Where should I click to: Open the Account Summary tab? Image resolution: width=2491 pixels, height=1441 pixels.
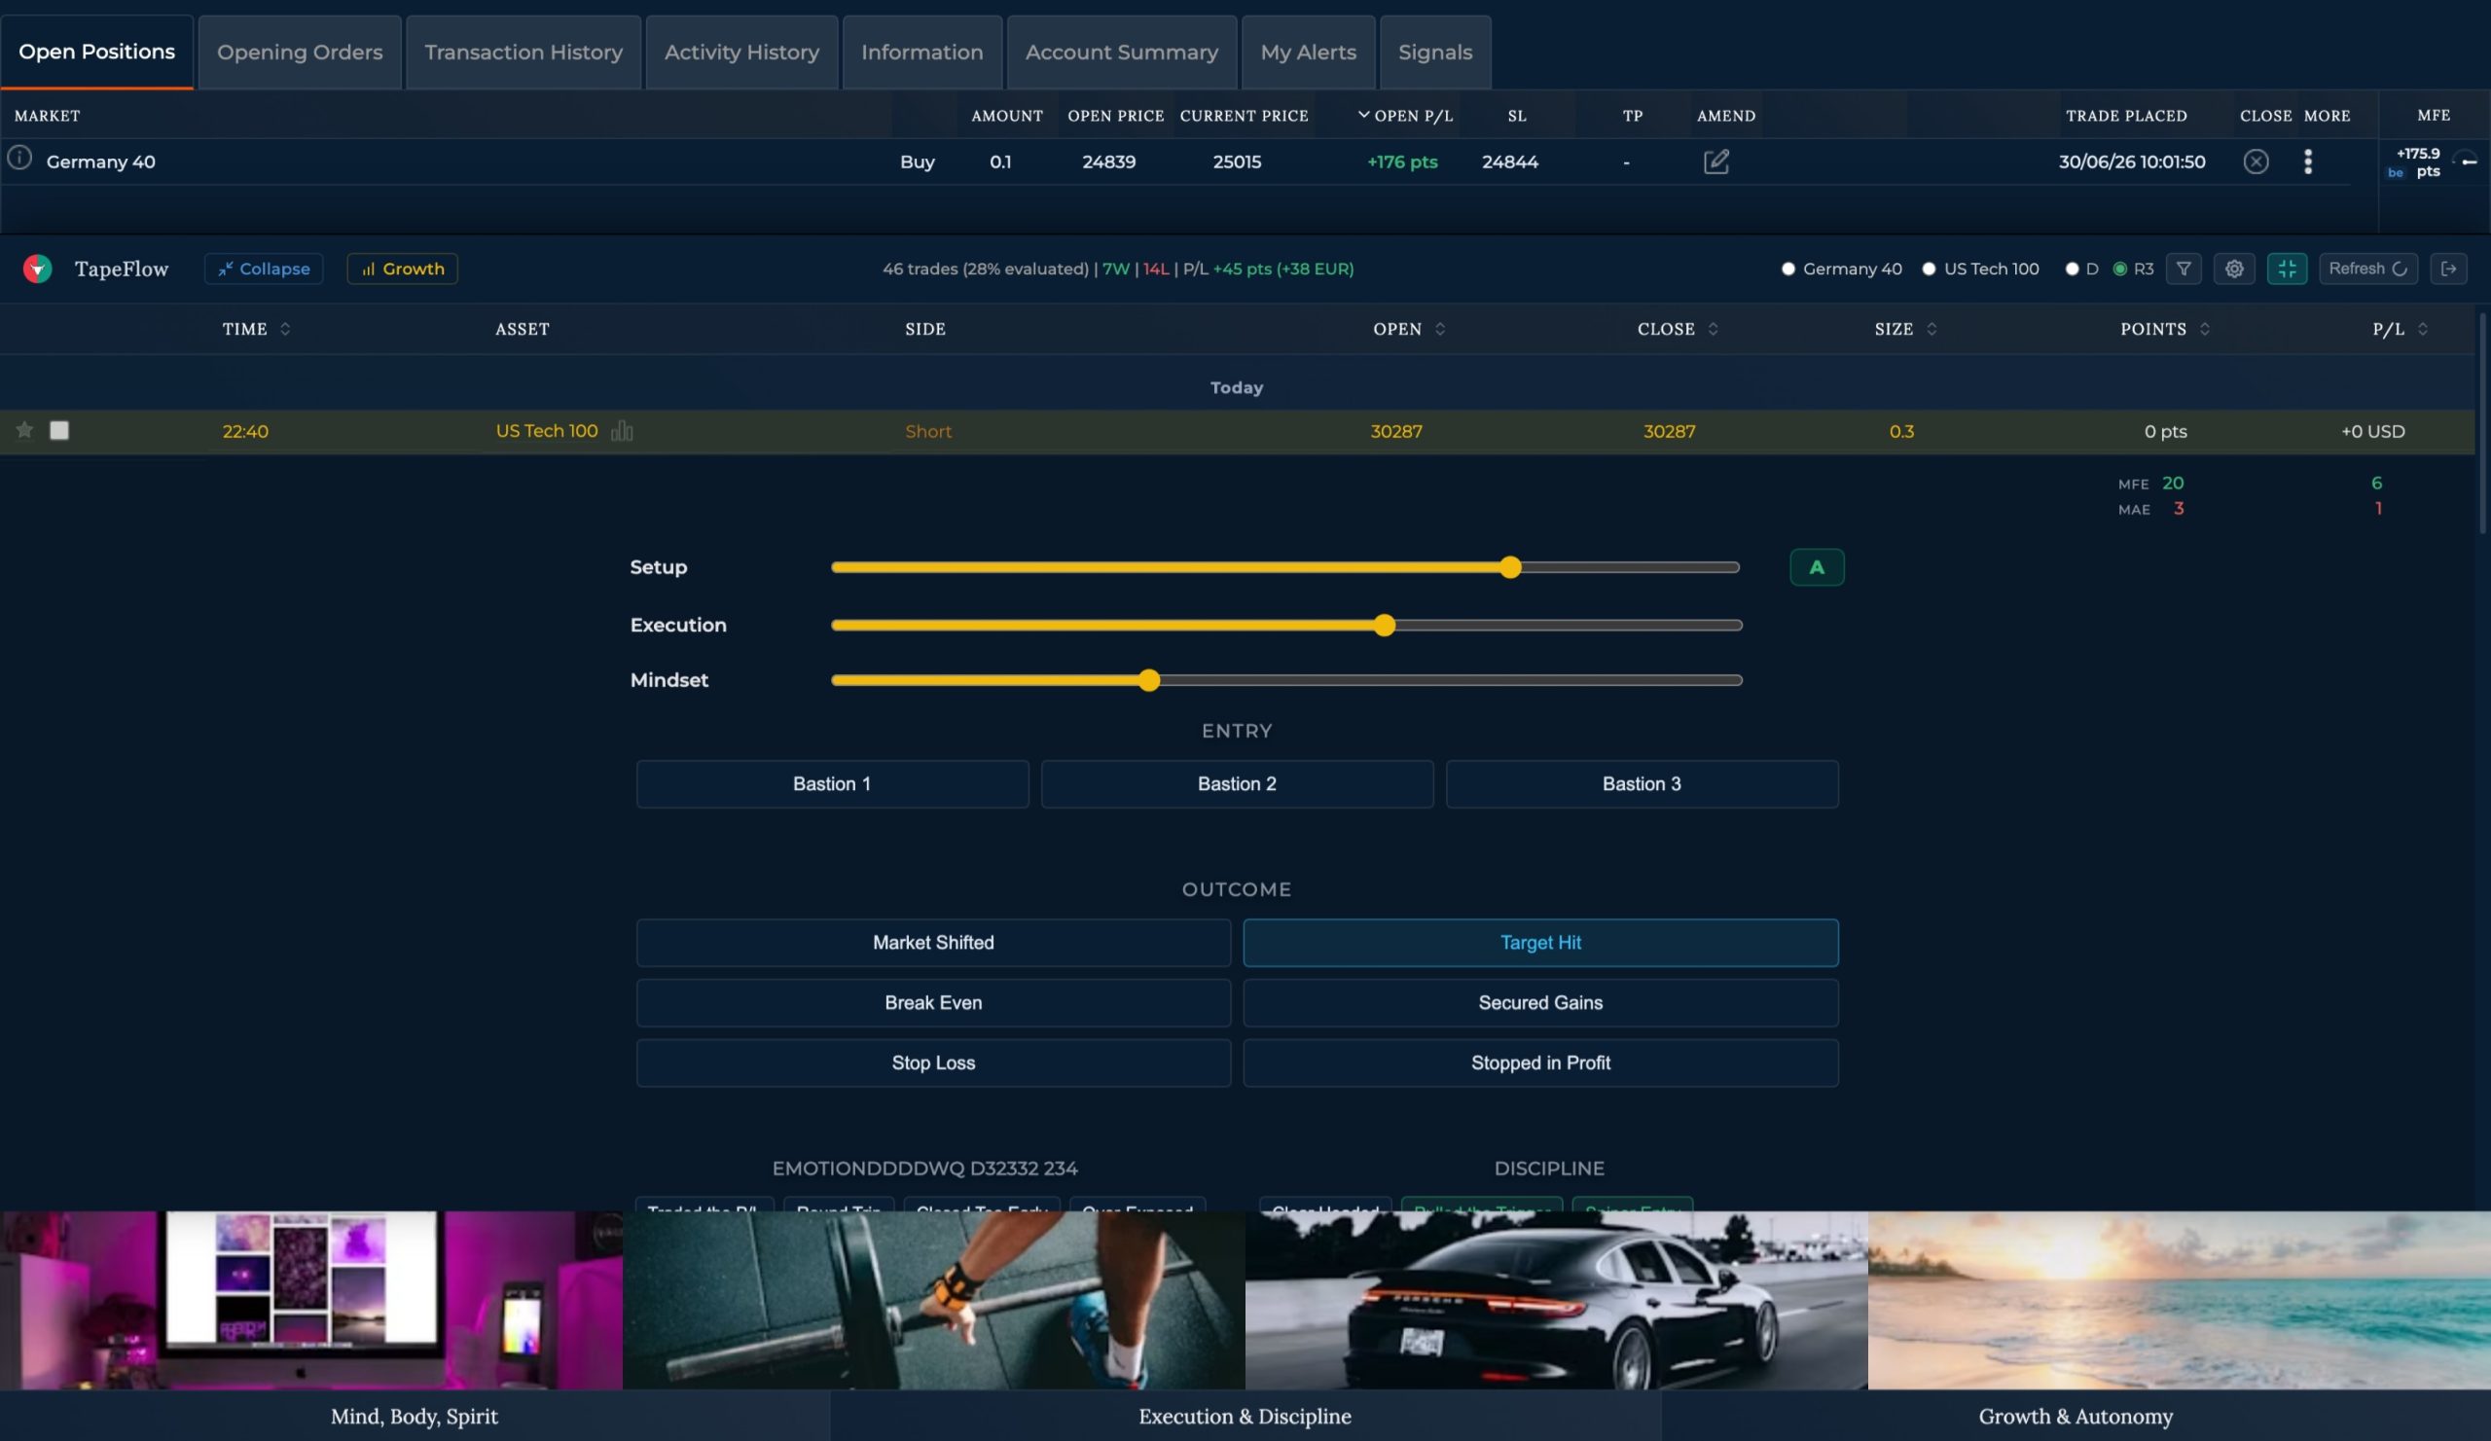tap(1122, 53)
